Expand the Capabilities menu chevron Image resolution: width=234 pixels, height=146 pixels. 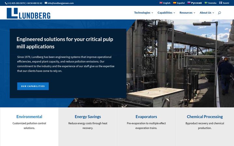[x=174, y=13]
